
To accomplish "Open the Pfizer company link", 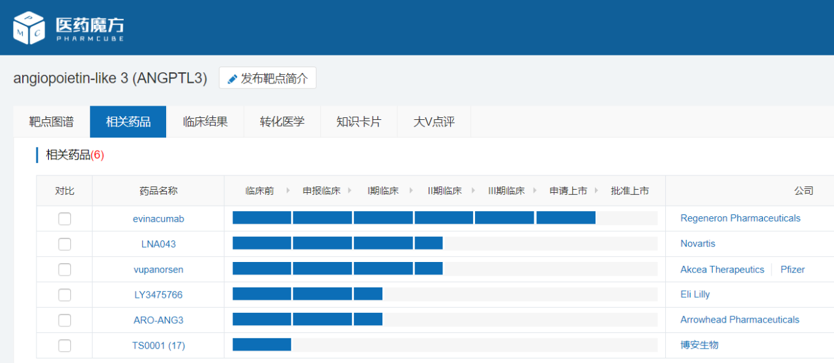I will [792, 269].
